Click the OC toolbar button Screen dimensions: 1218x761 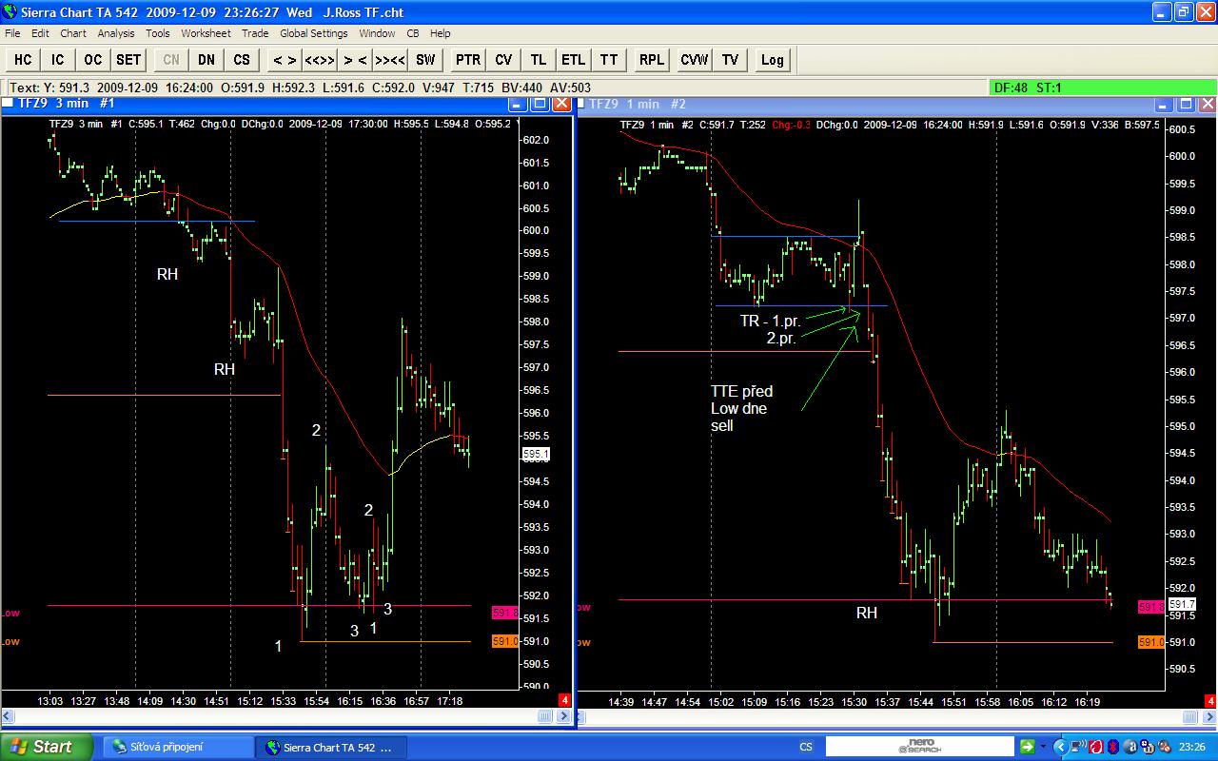click(92, 60)
